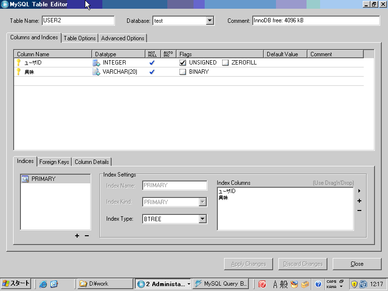Click the IME tool icon beside 般

(x=294, y=284)
